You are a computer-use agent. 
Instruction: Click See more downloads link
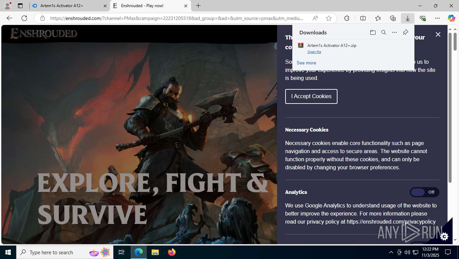tap(306, 63)
